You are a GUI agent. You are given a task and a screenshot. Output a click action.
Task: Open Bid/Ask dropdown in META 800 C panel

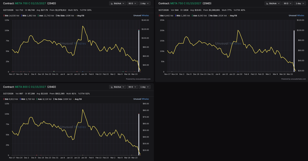[x=118, y=87]
